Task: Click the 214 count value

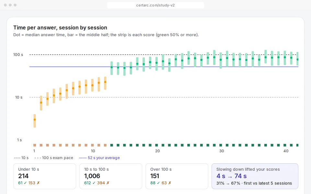Action: click(23, 176)
